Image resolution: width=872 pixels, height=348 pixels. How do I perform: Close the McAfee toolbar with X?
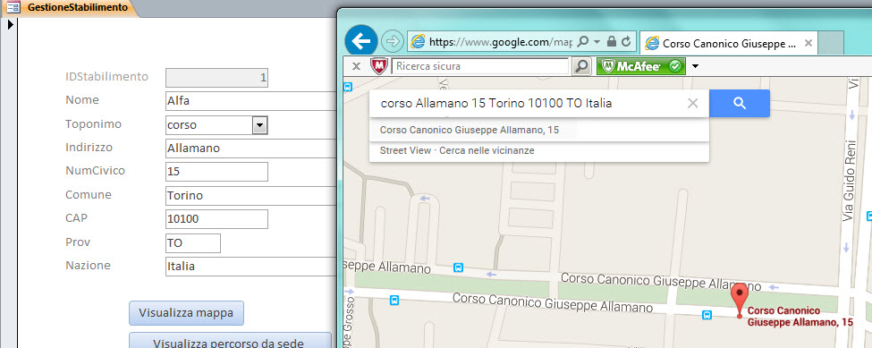click(356, 67)
